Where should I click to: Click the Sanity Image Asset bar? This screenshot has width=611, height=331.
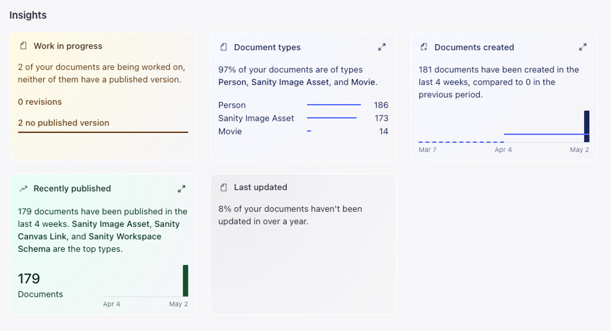coord(332,118)
